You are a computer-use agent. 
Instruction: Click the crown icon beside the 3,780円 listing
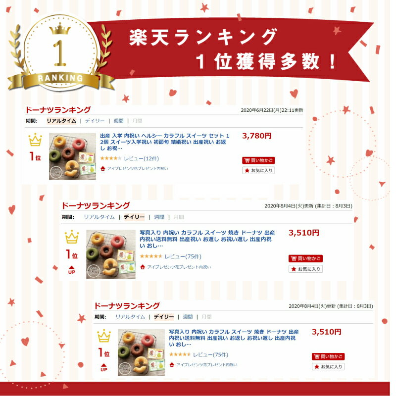pos(35,140)
